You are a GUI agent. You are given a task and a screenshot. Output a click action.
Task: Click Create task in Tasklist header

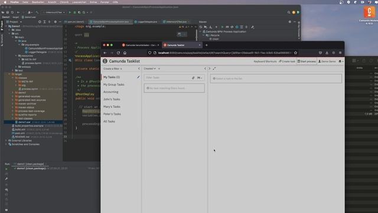[287, 62]
